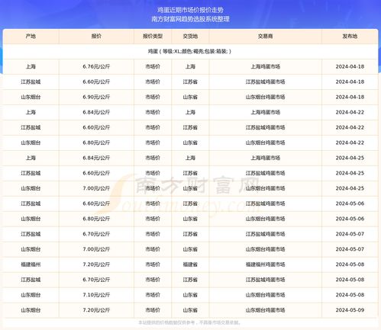Screen dimensions: 381x330
Task: Click the 6.90元/公斤 price cell
Action: [x=96, y=98]
